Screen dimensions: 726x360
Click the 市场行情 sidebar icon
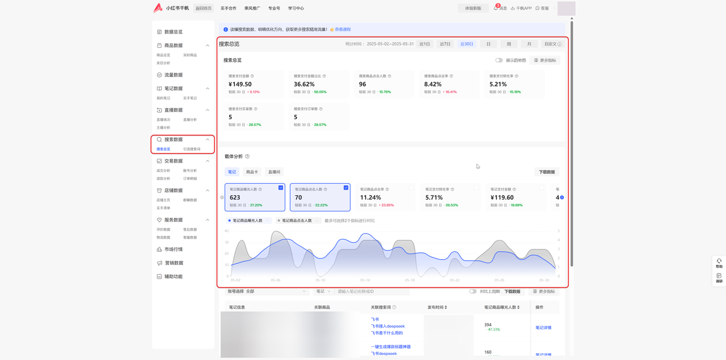[x=159, y=249]
